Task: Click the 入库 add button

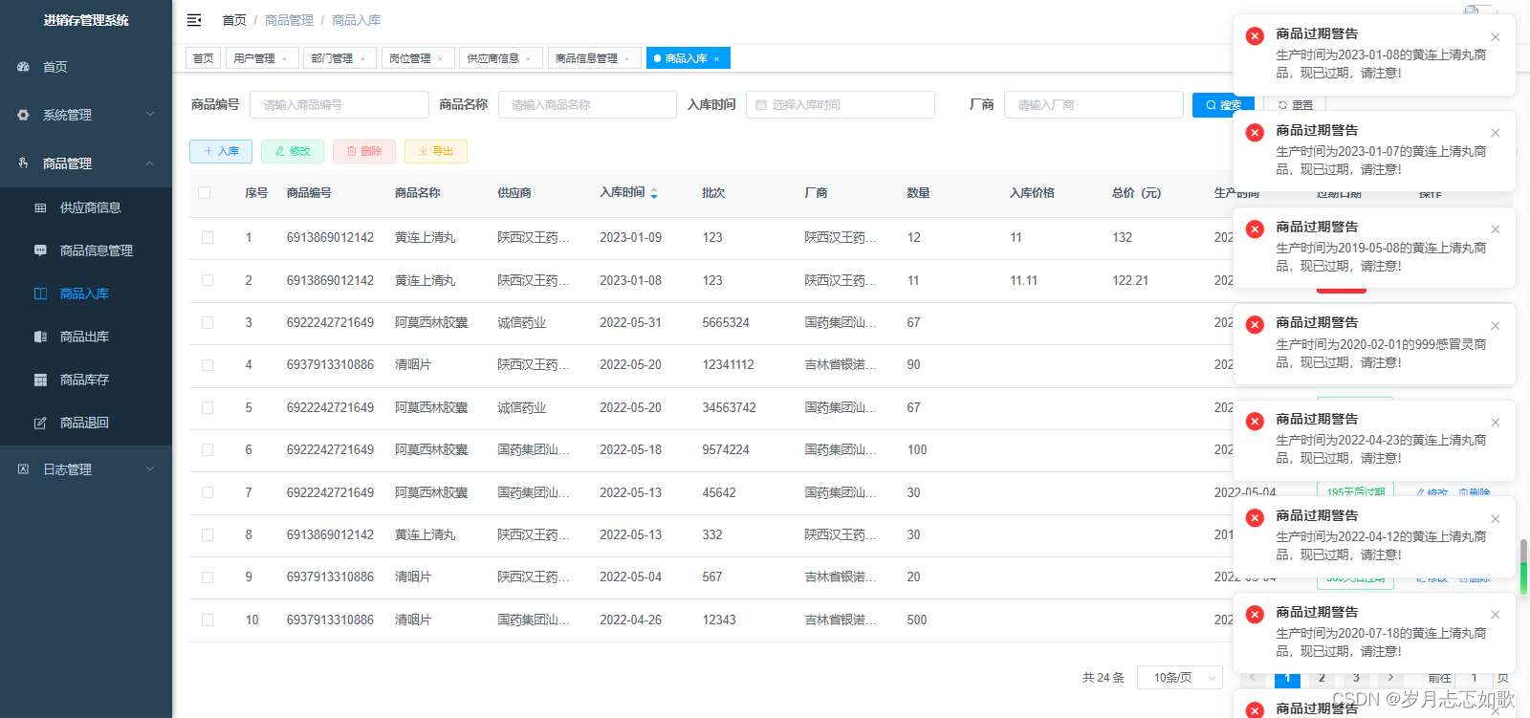Action: click(221, 151)
